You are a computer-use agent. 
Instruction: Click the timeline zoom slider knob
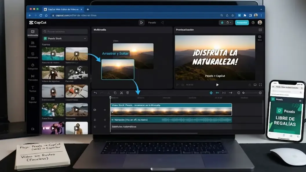(x=243, y=93)
